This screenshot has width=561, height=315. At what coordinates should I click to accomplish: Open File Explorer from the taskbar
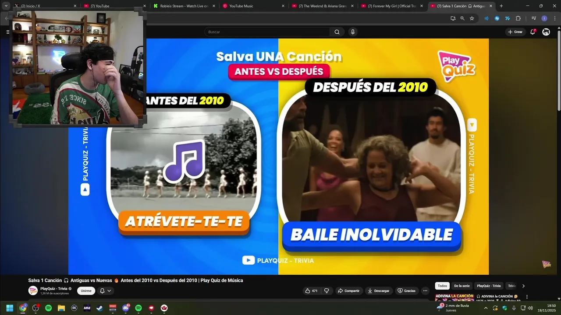coord(61,308)
